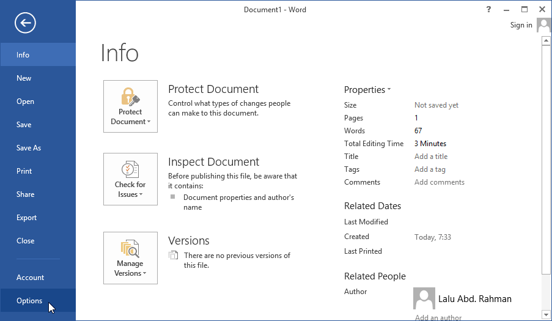Click the author name Lalu Abd. Rahman
The width and height of the screenshot is (552, 321).
pos(474,298)
